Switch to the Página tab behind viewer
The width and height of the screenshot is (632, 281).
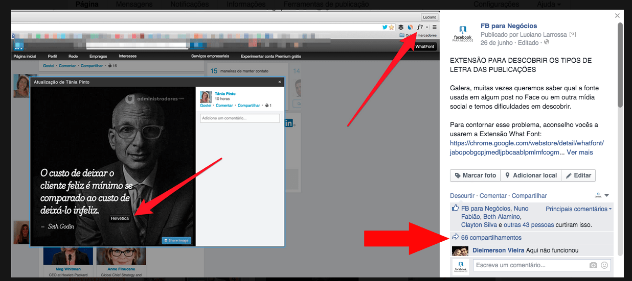[86, 4]
